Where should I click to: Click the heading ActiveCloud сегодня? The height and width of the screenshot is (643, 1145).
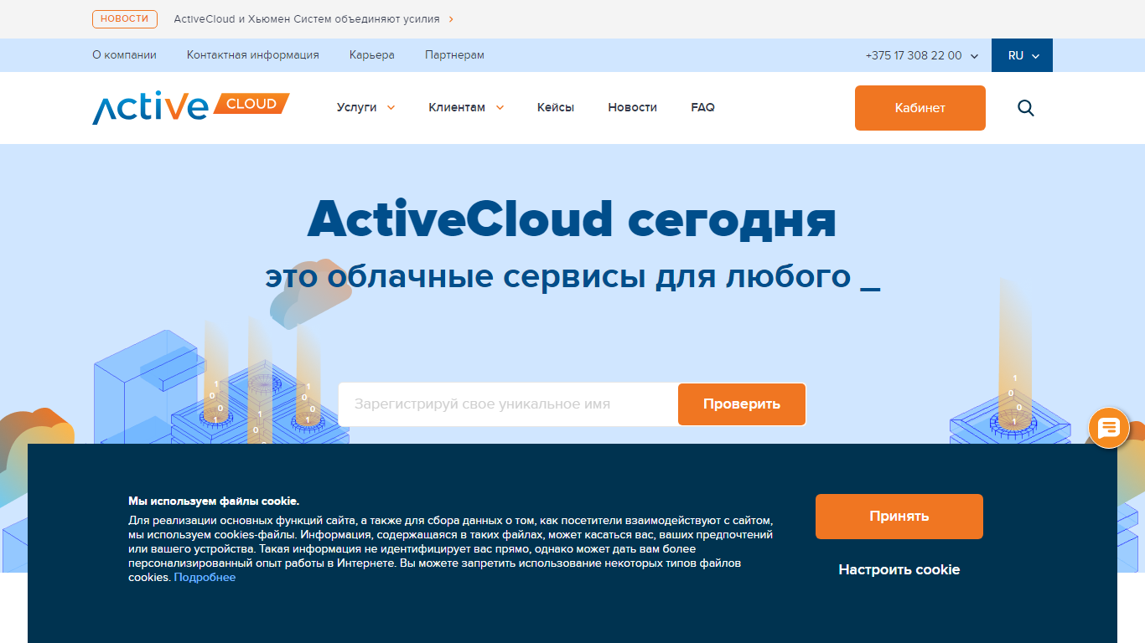point(572,219)
